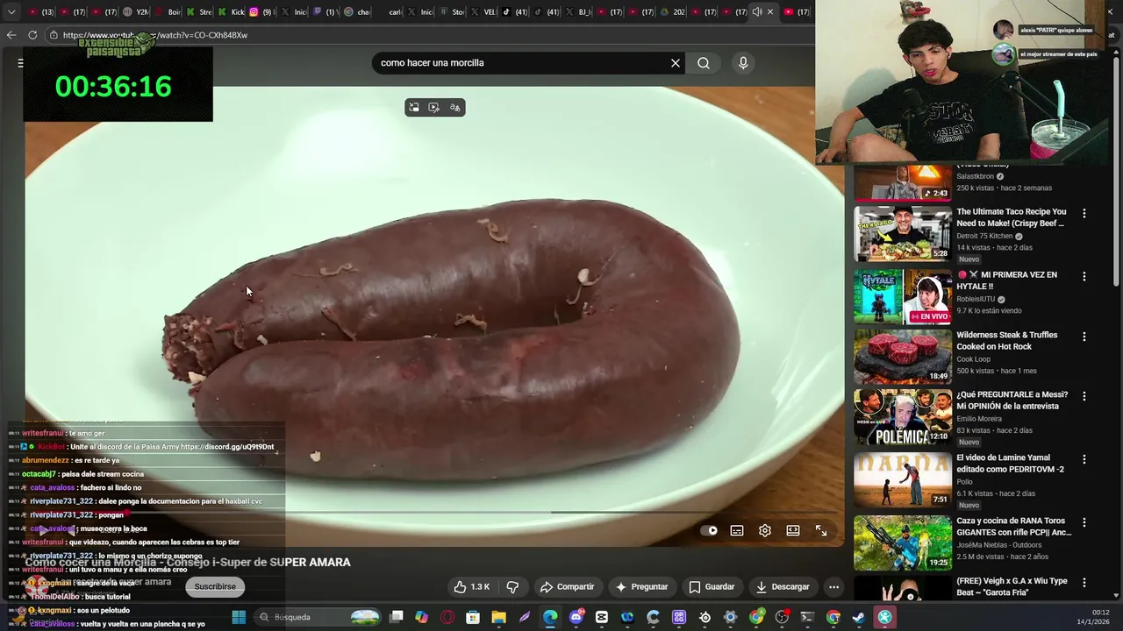The image size is (1123, 631).
Task: Open the Messi 'POLÉMICA' video thumbnail
Action: pyautogui.click(x=903, y=417)
